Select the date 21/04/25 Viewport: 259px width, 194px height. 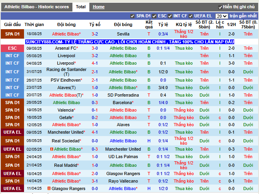[34, 165]
